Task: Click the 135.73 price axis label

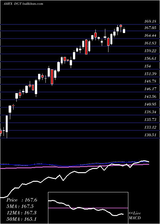Action: (150, 120)
